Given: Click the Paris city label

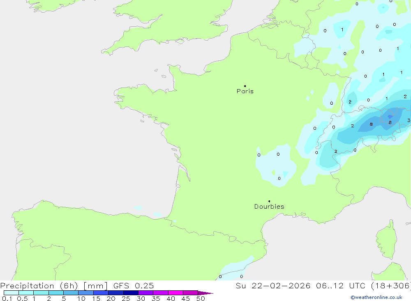Looking at the screenshot, I should [x=245, y=91].
